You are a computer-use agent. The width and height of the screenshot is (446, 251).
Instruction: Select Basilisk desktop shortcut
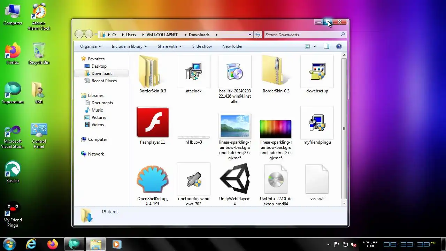pos(13,172)
